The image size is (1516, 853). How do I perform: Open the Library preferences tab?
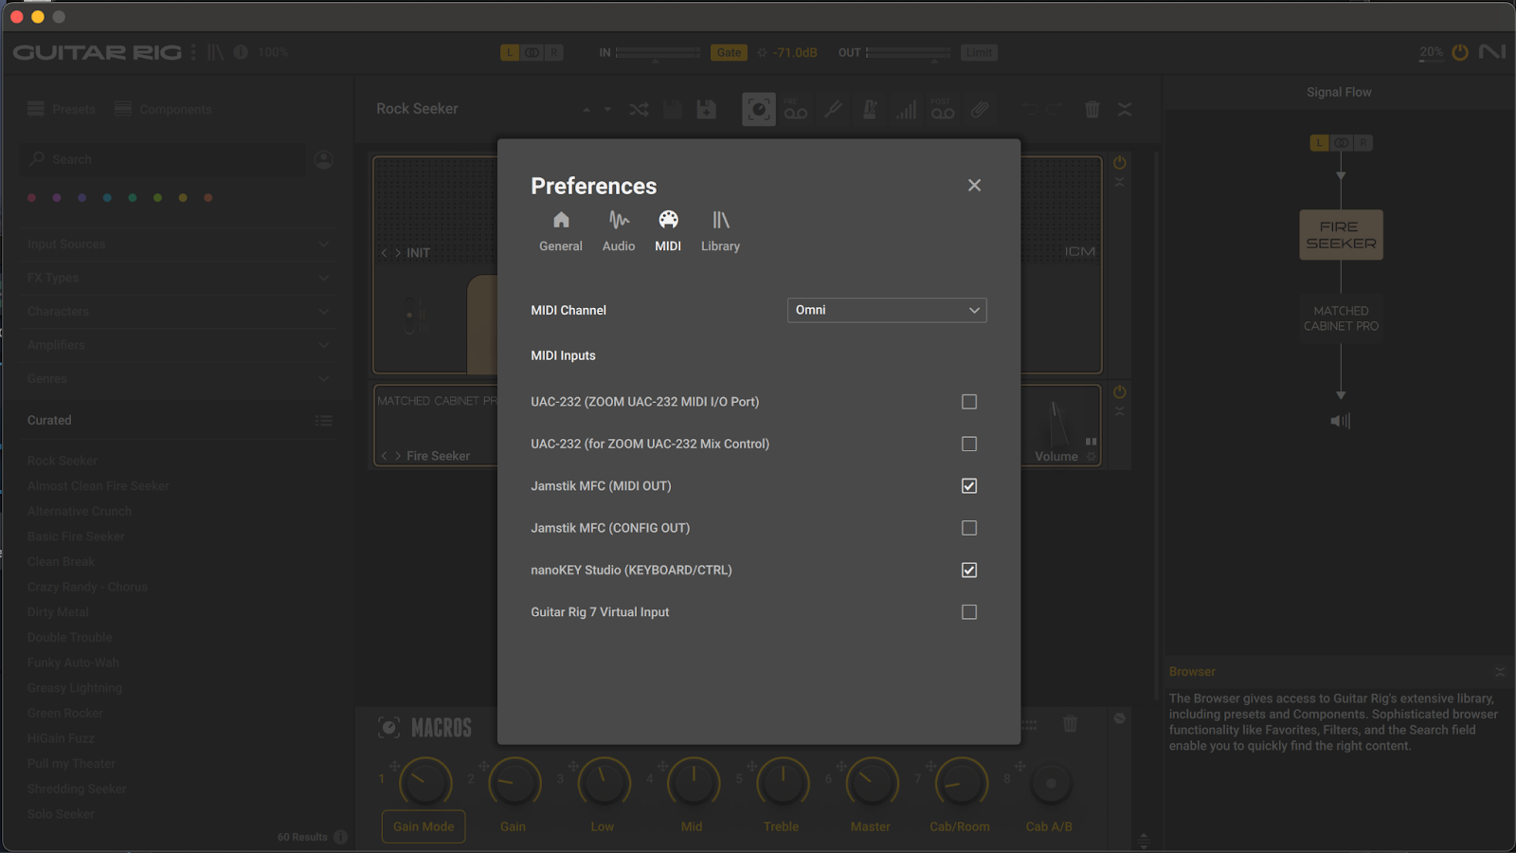(720, 232)
